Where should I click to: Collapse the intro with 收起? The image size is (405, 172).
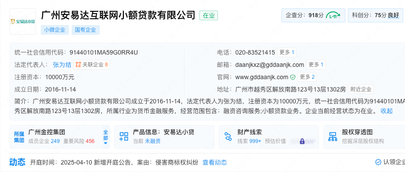pos(387,111)
